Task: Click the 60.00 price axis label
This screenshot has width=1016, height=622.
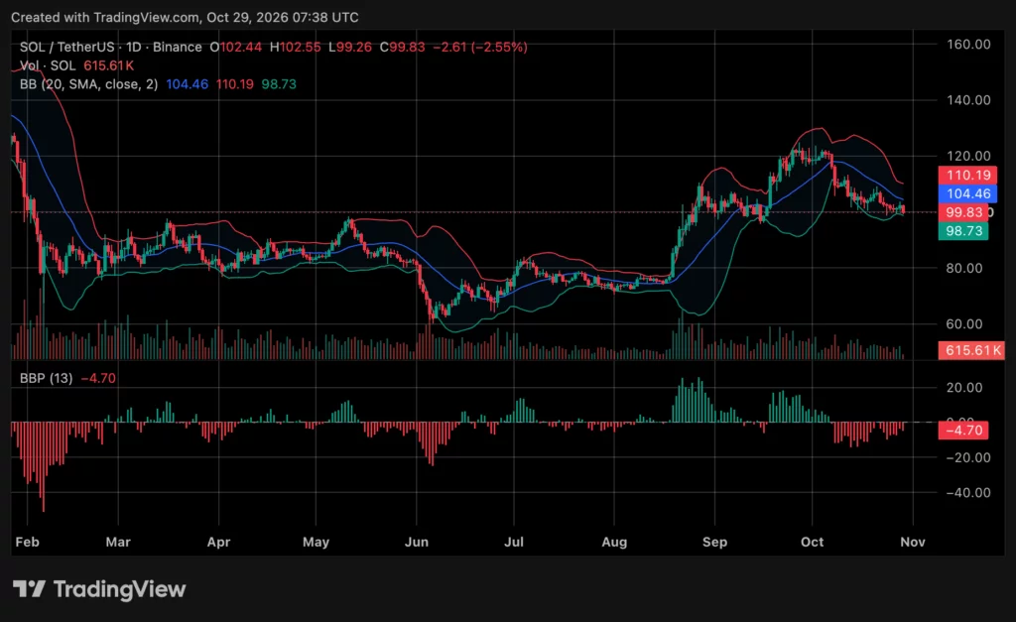Action: (964, 323)
